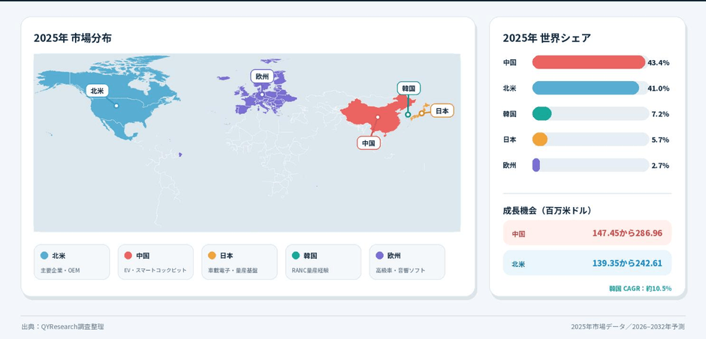Click the 日本 label in share chart
The height and width of the screenshot is (339, 706).
pyautogui.click(x=510, y=139)
